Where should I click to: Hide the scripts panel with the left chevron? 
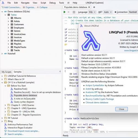(x=60, y=71)
